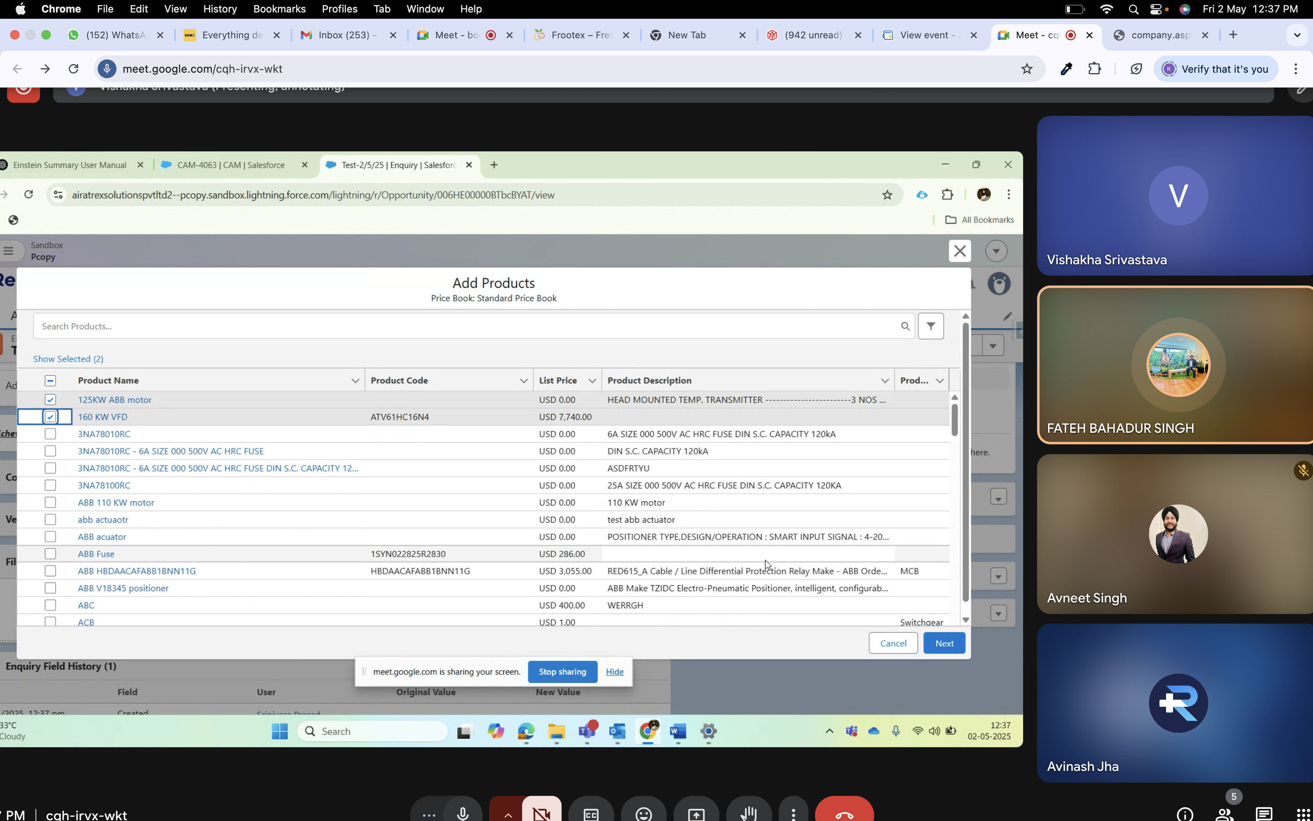This screenshot has width=1313, height=821.
Task: Open History menu in menu bar
Action: point(220,9)
